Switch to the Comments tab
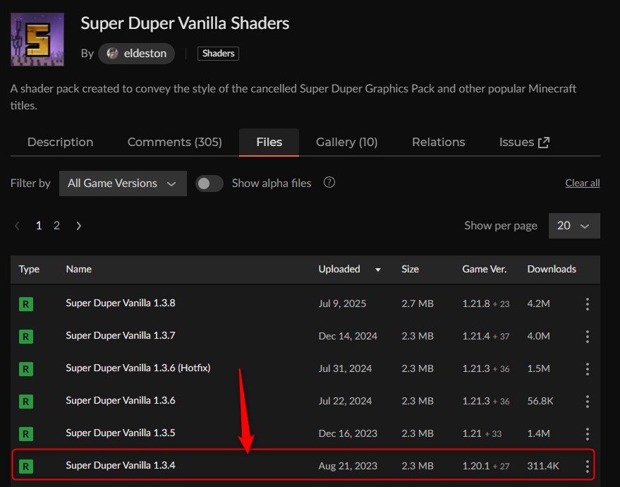This screenshot has width=620, height=487. tap(174, 142)
